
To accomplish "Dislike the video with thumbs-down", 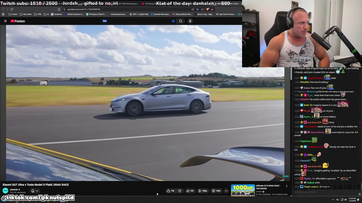I will point(180,191).
